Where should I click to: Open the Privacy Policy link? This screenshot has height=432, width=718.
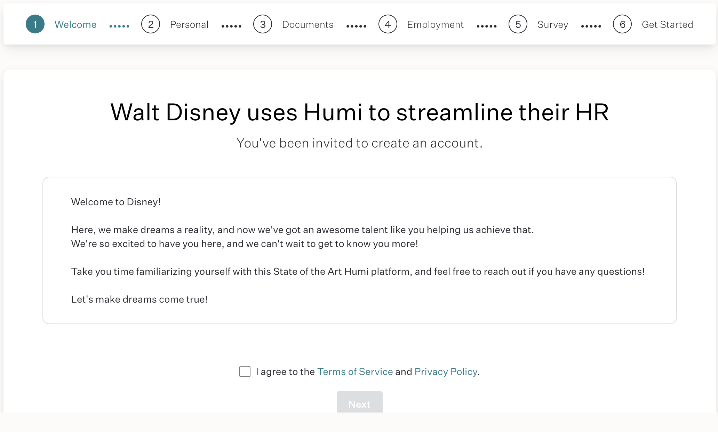pyautogui.click(x=446, y=371)
